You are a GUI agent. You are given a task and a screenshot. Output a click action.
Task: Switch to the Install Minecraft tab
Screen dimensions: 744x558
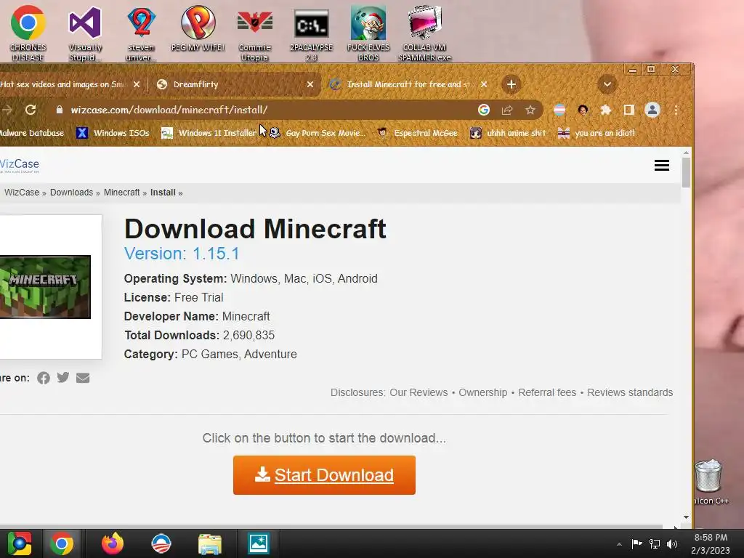click(x=408, y=84)
